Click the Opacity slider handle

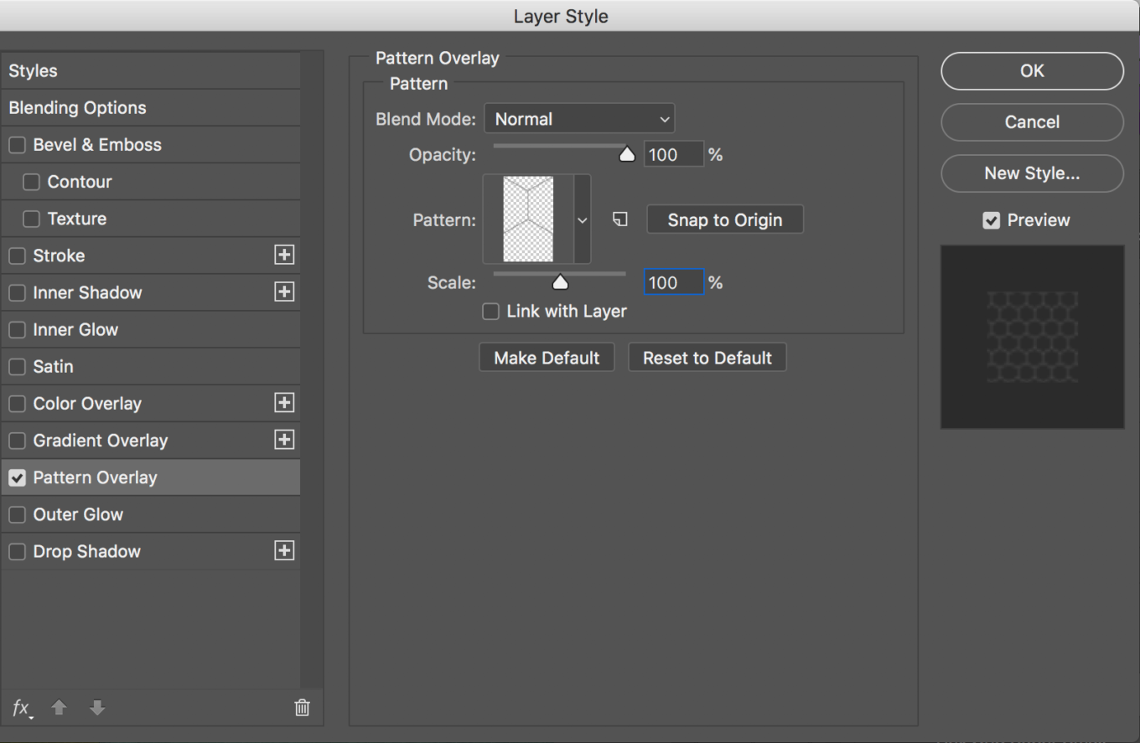coord(627,154)
